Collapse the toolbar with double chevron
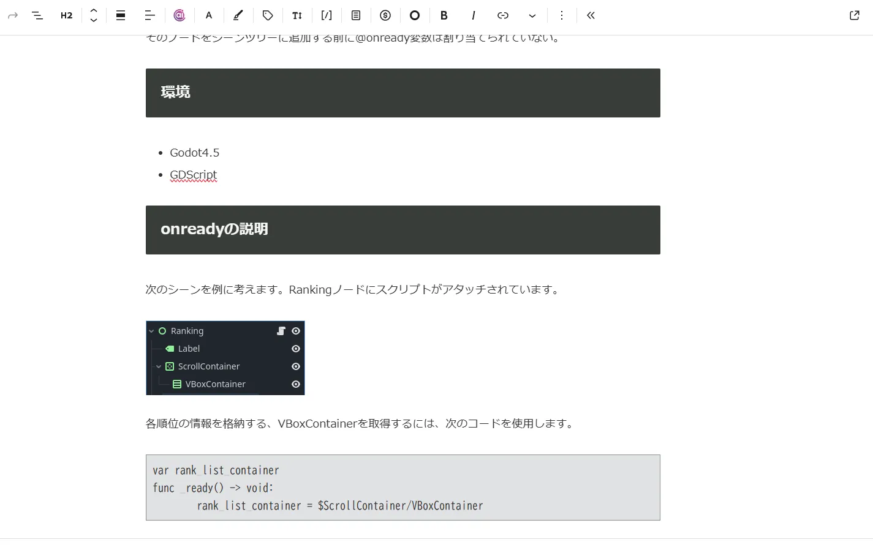This screenshot has width=873, height=545. point(591,15)
